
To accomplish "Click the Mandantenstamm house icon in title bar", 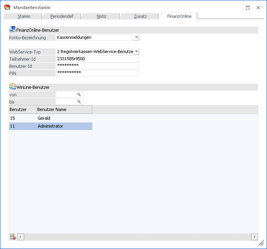I will (x=7, y=7).
